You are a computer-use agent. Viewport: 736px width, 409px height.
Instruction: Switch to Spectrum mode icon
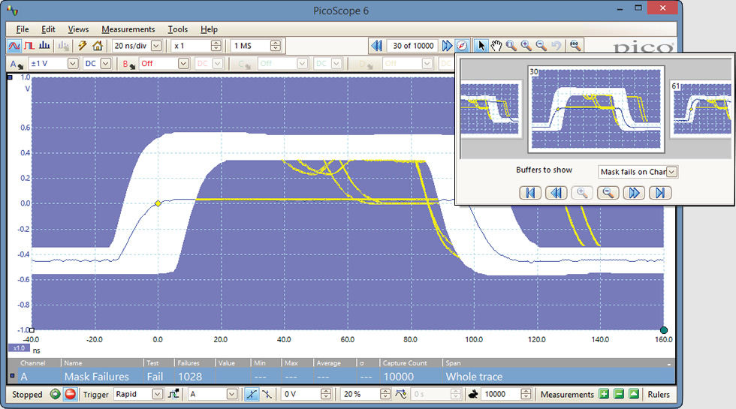click(x=44, y=46)
